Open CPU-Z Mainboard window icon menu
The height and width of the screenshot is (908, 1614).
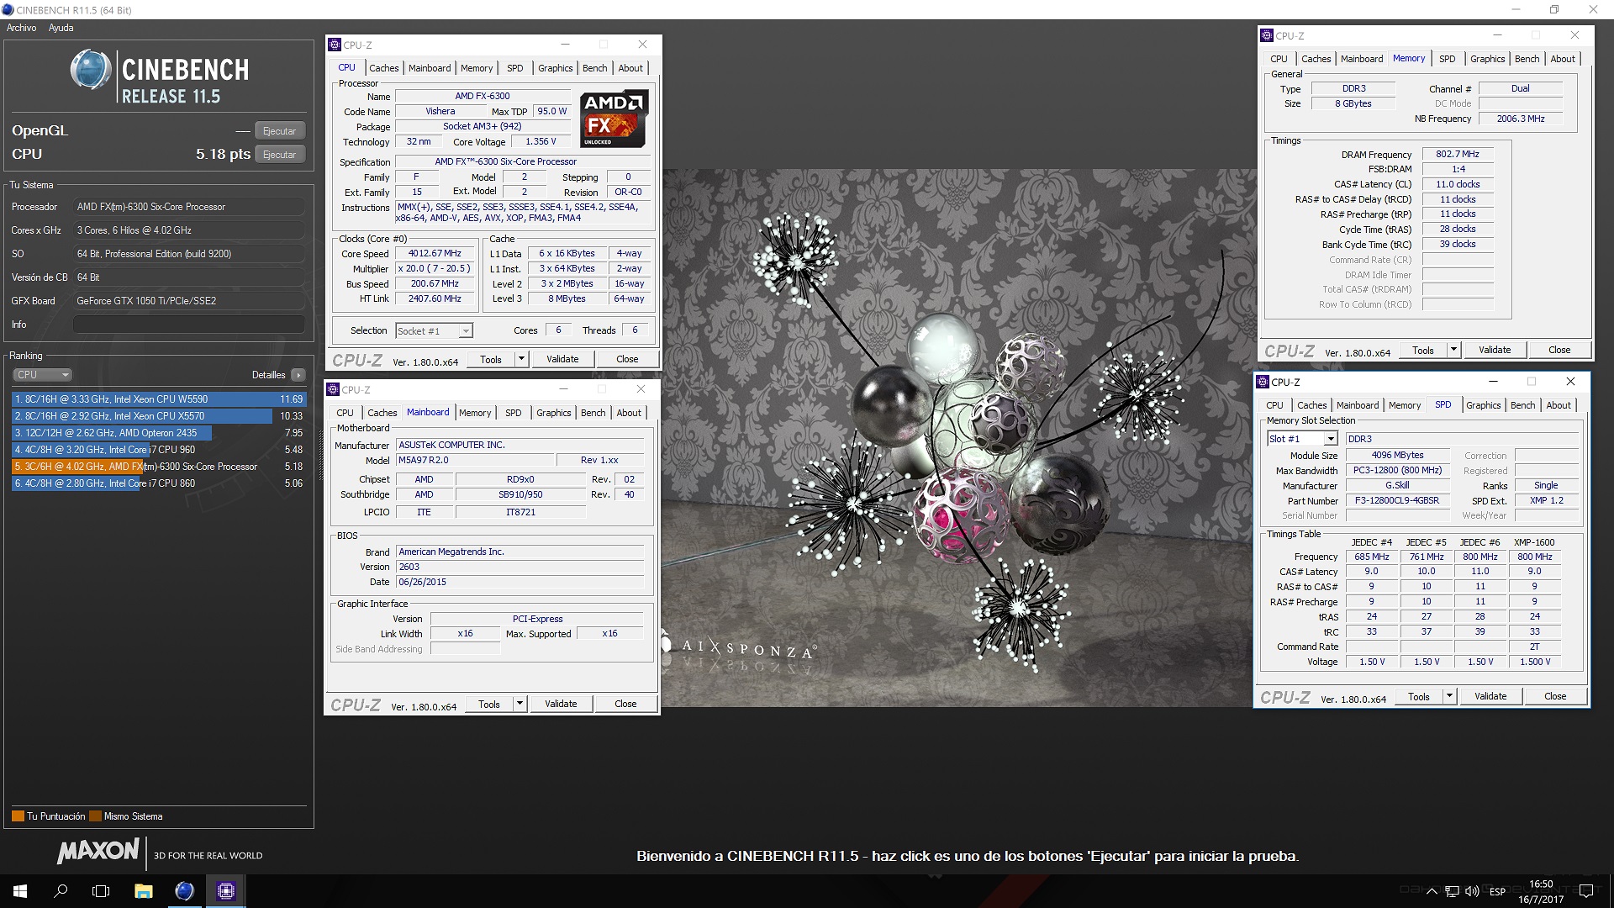[333, 389]
